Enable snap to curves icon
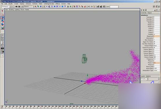Viewport: 161px width, 109px height. (x=77, y=7)
